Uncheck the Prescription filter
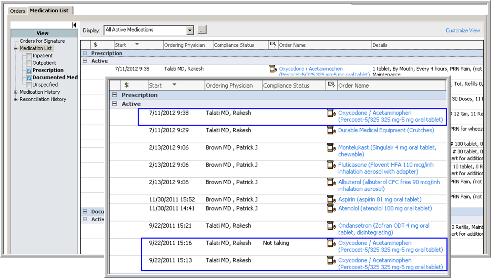Image resolution: width=491 pixels, height=278 pixels. click(x=29, y=70)
